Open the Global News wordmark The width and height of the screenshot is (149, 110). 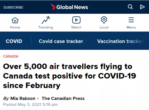pos(72,7)
